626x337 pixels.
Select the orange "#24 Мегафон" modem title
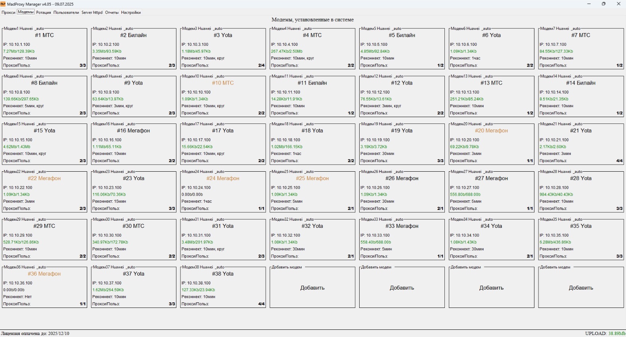[223, 178]
